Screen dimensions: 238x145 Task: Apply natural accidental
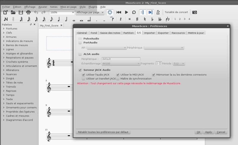pos(145,19)
